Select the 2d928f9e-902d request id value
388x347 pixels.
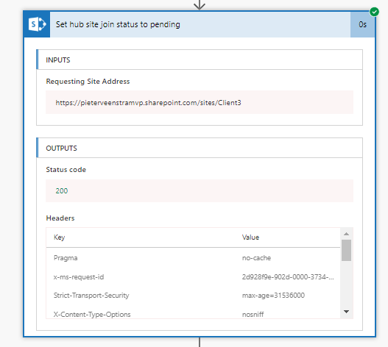coord(288,277)
